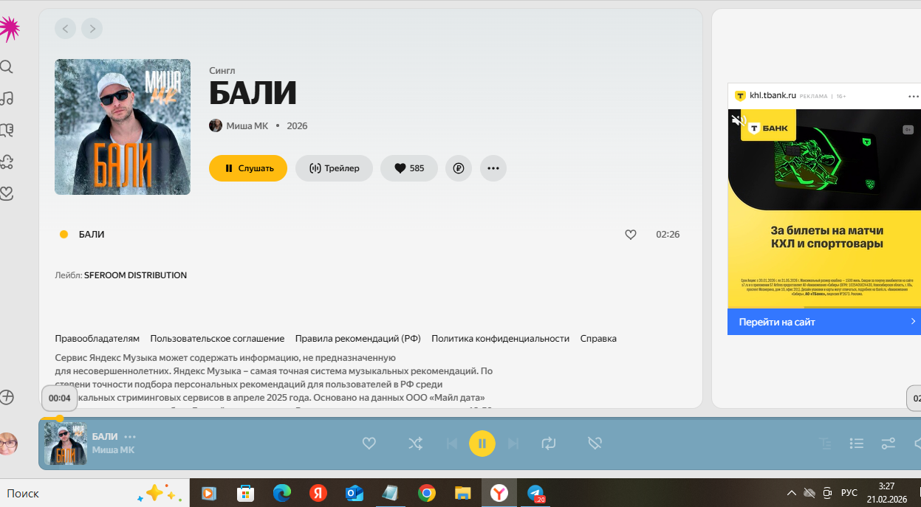Click the pink Yandex Music logo
This screenshot has width=921, height=507.
coord(8,29)
